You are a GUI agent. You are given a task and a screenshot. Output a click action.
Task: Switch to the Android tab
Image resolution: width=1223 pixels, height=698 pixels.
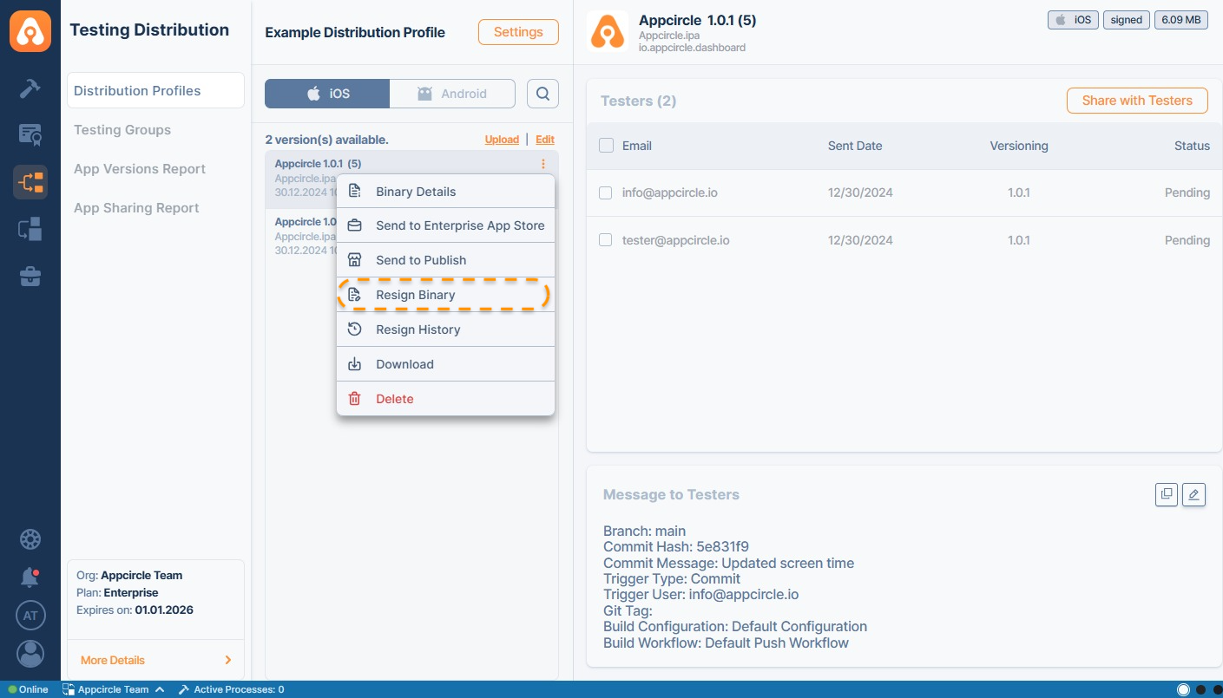pos(452,94)
